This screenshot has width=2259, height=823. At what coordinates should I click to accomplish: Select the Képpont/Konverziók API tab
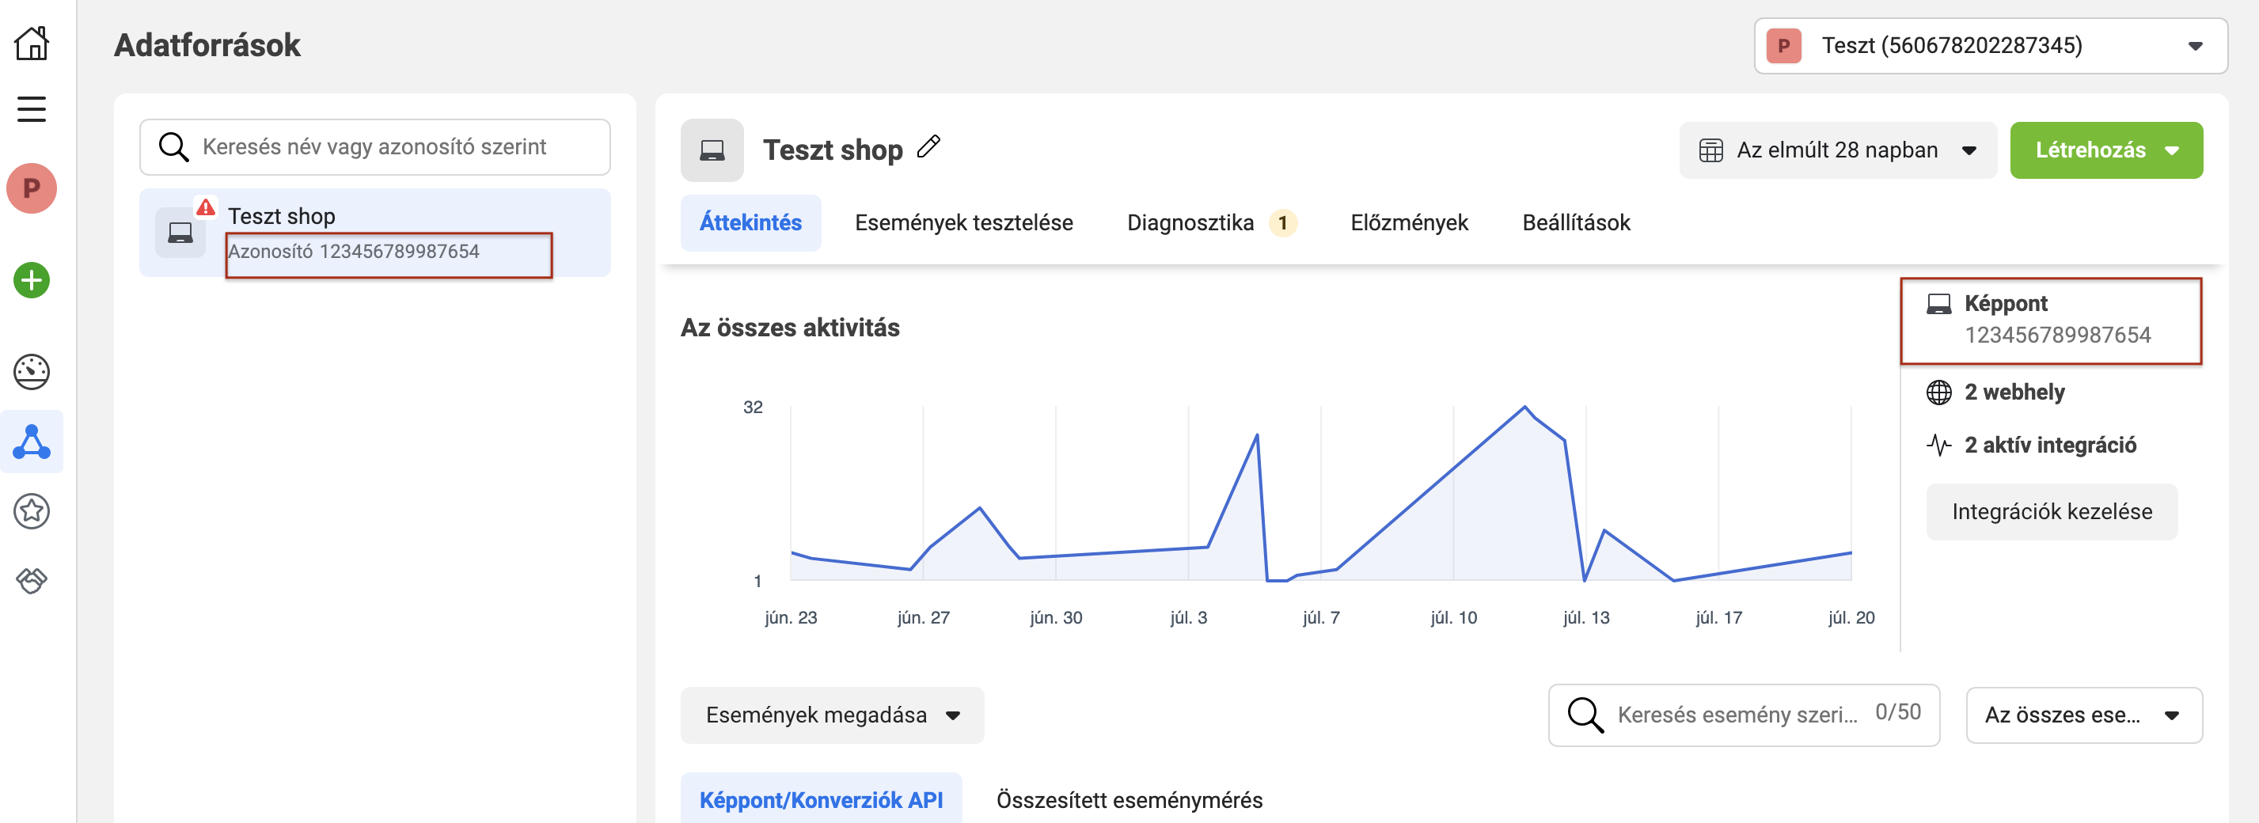click(821, 798)
